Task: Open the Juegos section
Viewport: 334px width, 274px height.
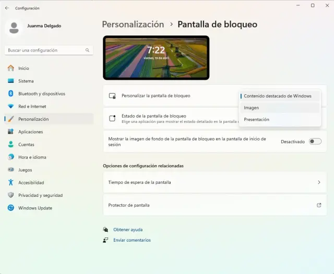Action: [25, 170]
